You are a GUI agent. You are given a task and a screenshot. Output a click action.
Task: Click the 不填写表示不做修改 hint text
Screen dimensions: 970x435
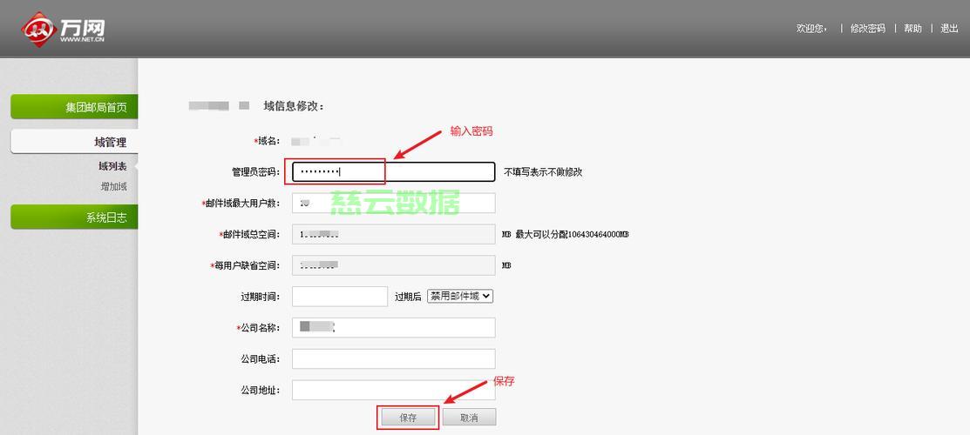543,171
